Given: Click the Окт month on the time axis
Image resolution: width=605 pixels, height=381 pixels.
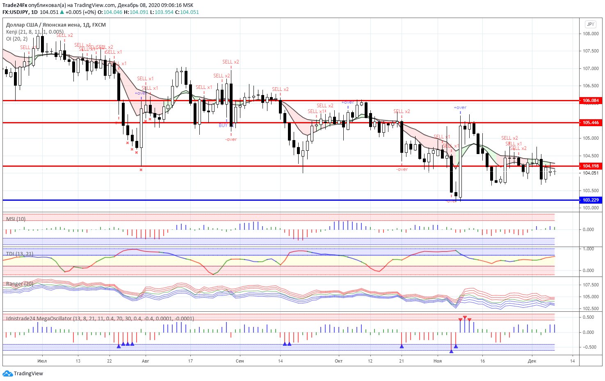Looking at the screenshot, I should pyautogui.click(x=338, y=361).
